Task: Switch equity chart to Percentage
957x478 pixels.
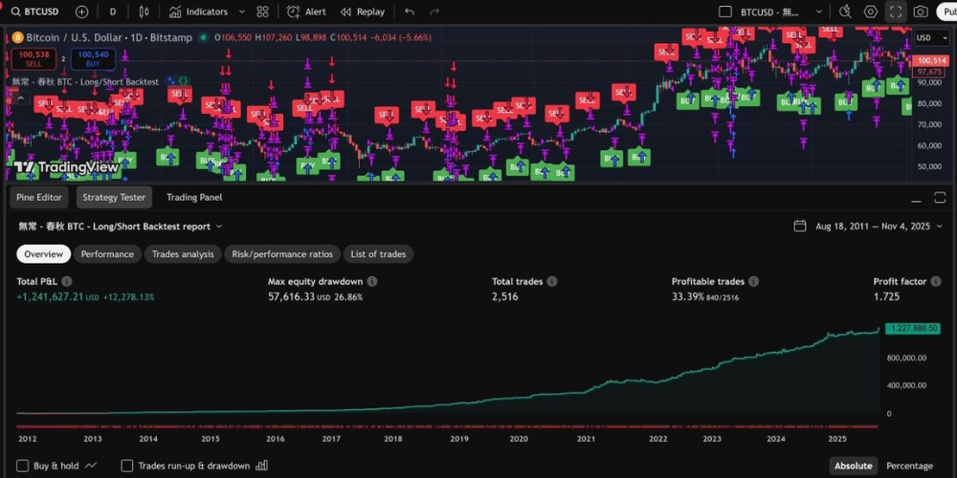Action: [x=909, y=466]
